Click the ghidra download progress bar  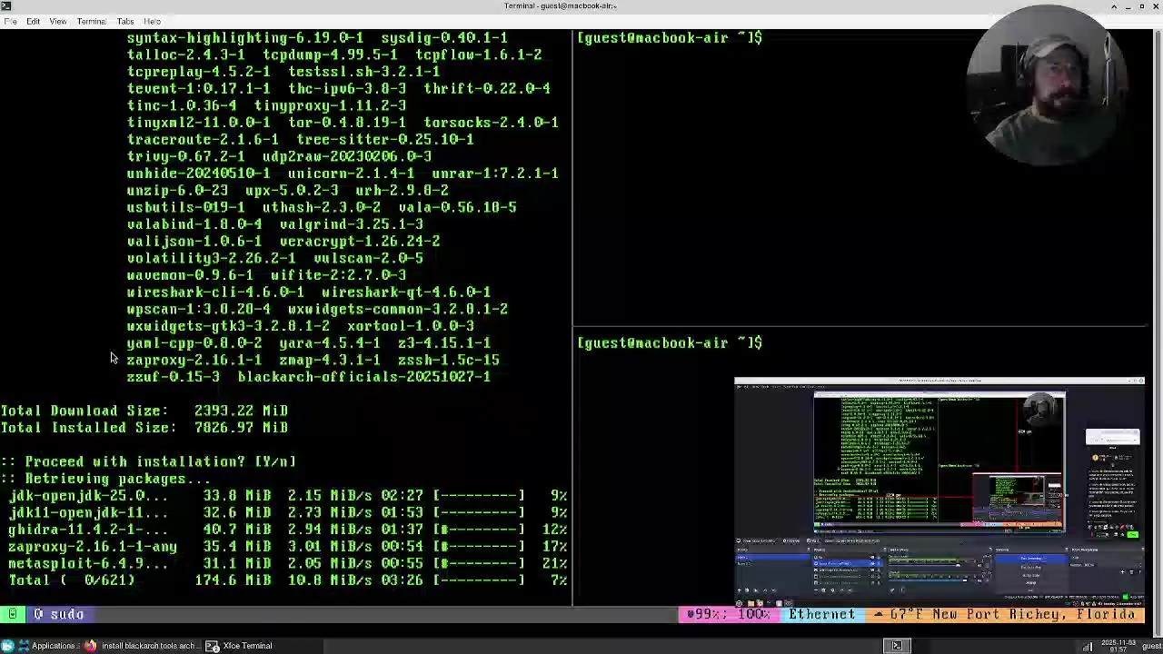coord(479,530)
